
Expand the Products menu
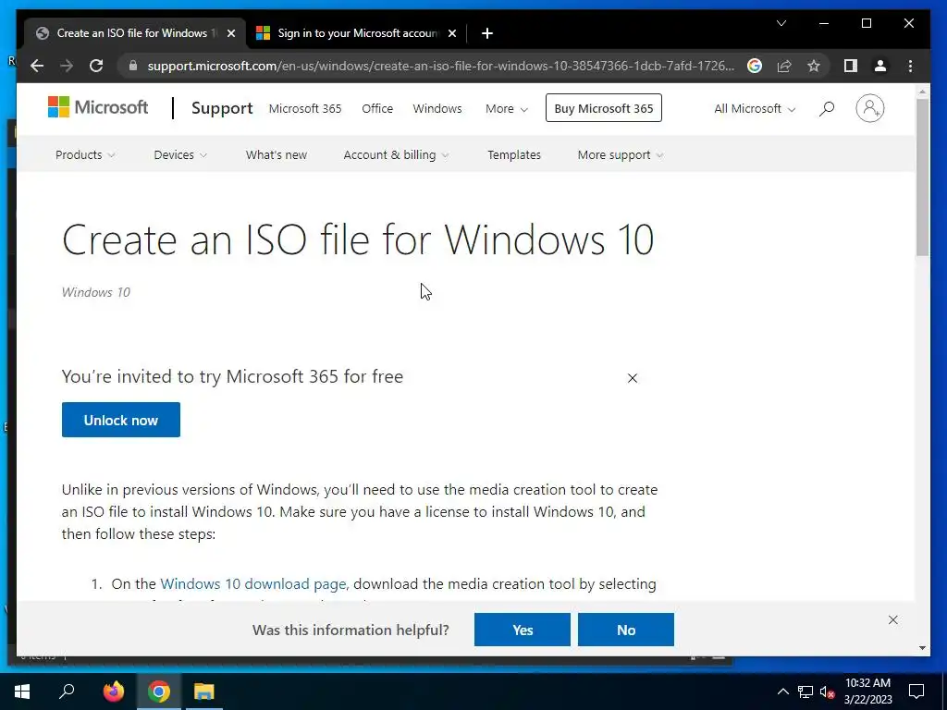85,154
